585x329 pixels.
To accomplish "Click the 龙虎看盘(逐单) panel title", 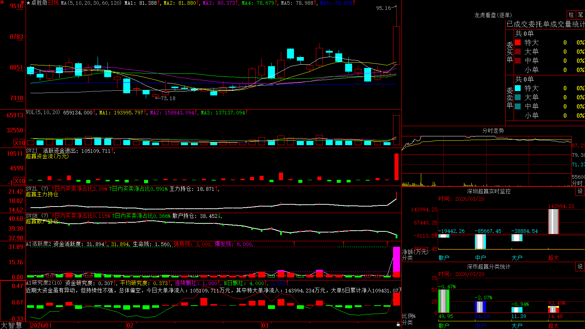I will (493, 15).
